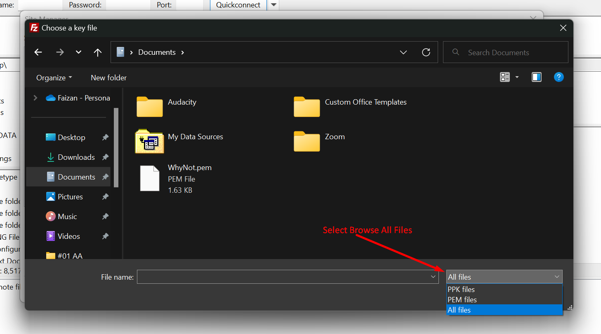601x334 pixels.
Task: Open recent locations chevron dropdown
Action: (78, 52)
